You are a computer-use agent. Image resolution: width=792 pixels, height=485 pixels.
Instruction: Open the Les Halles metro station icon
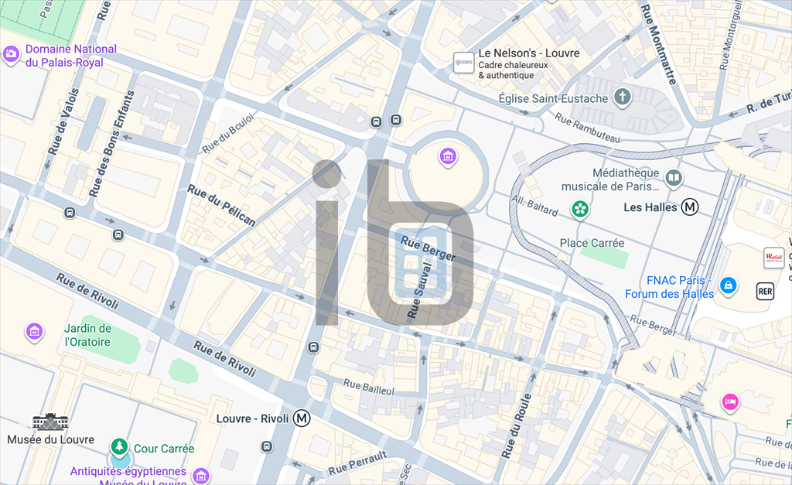[689, 207]
